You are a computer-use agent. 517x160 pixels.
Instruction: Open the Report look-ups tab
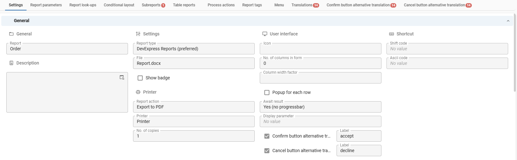coord(83,5)
